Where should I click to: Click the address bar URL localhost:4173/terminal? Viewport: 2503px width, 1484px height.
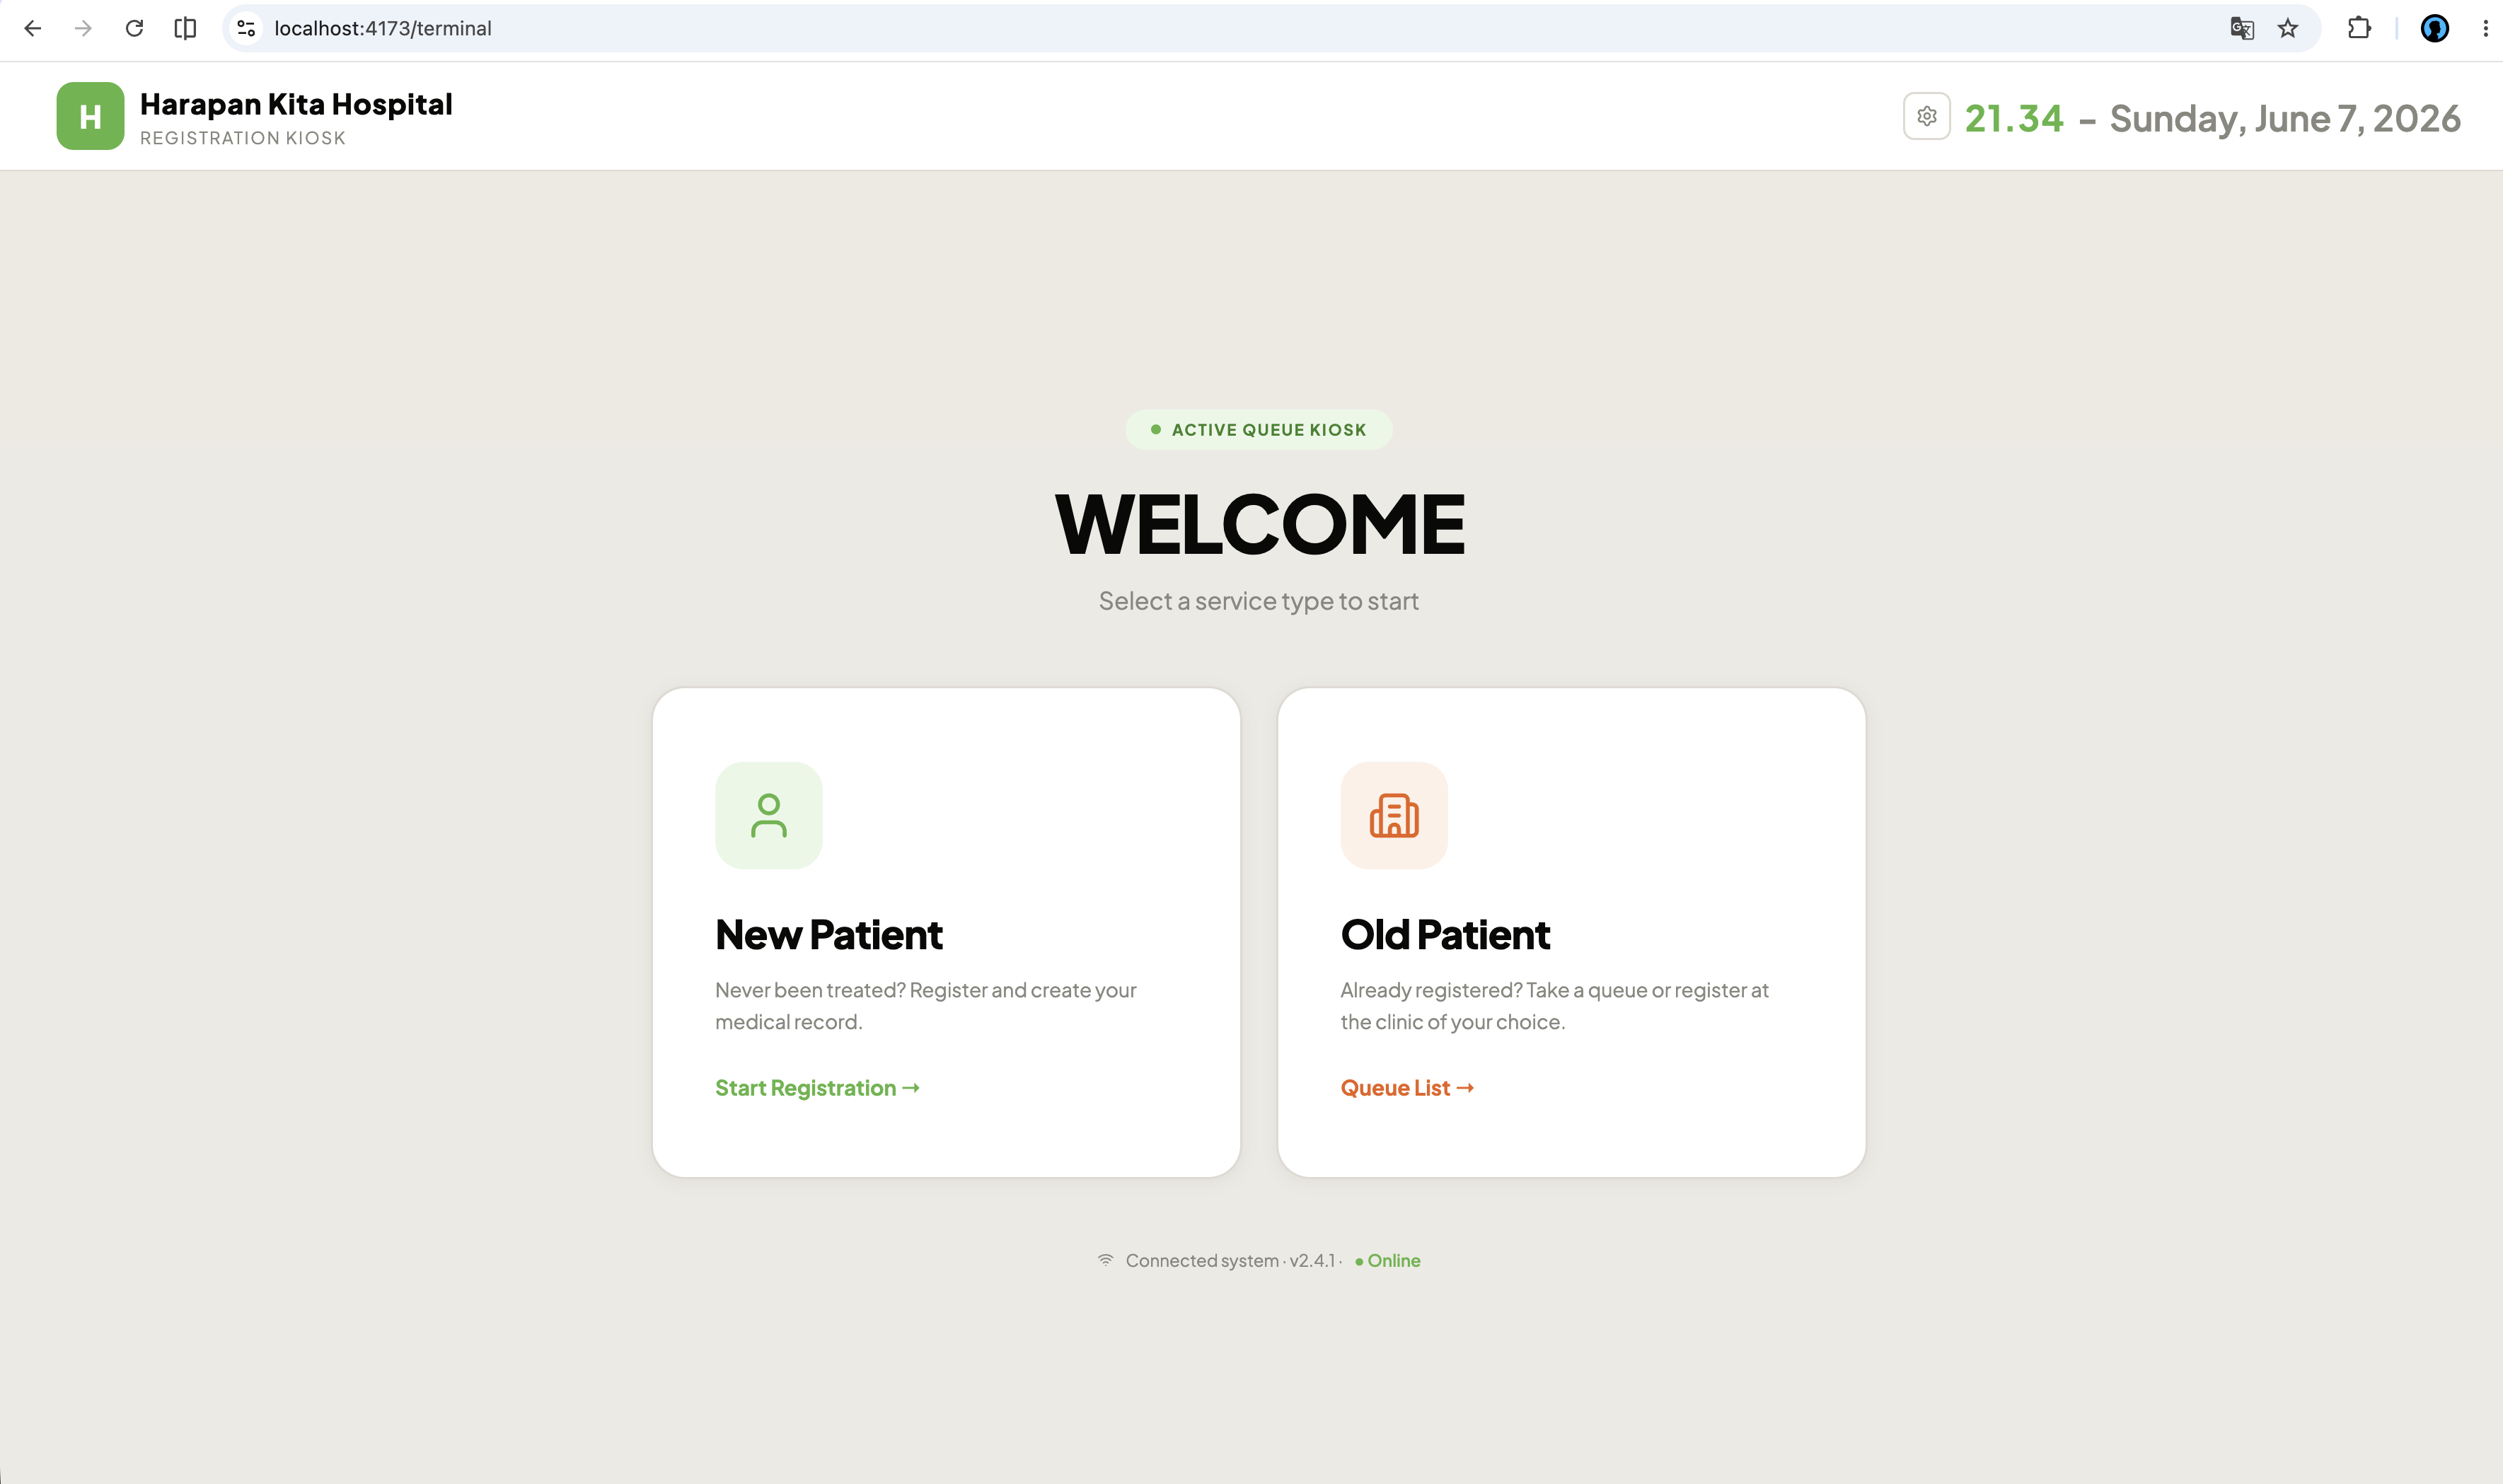[383, 28]
